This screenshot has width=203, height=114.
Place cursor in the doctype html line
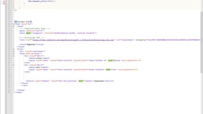click(23, 22)
